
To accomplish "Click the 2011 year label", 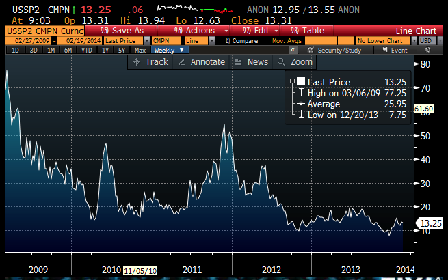I will coord(192,270).
